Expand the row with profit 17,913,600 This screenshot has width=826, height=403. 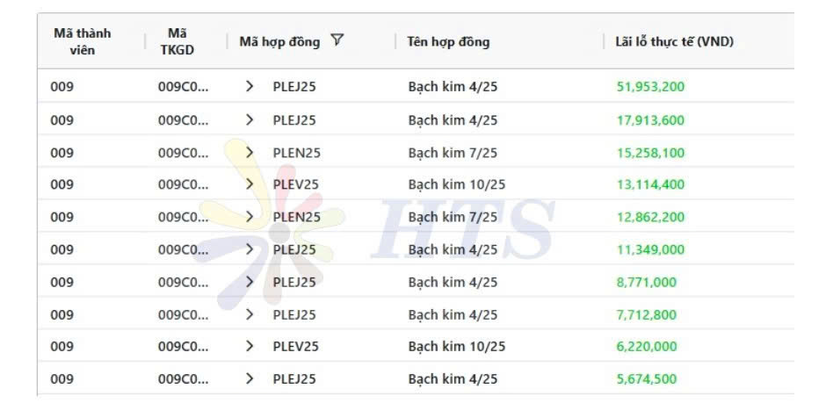(250, 120)
